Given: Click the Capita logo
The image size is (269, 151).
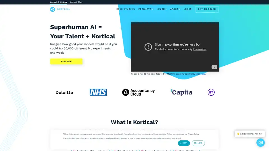Looking at the screenshot, I should click(181, 92).
